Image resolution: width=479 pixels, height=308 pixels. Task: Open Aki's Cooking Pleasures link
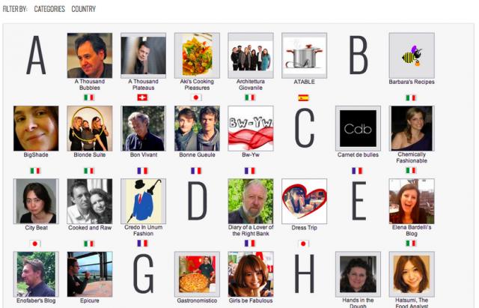pyautogui.click(x=197, y=85)
